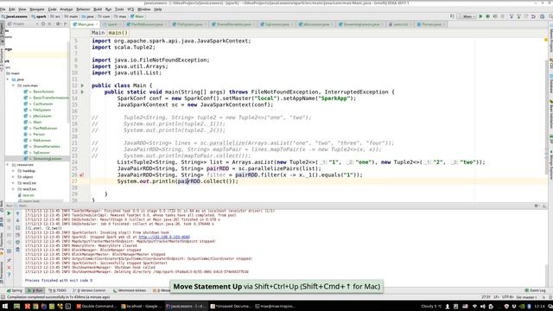Collapse the resources folder in project tree

(8, 165)
